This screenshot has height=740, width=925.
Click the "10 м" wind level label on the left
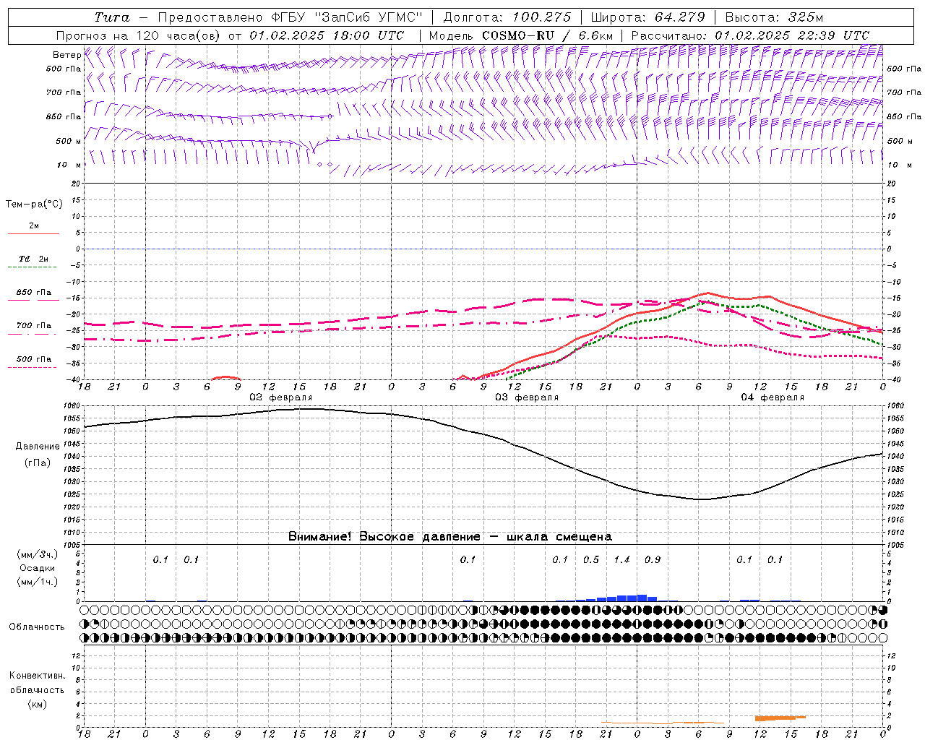tap(69, 165)
